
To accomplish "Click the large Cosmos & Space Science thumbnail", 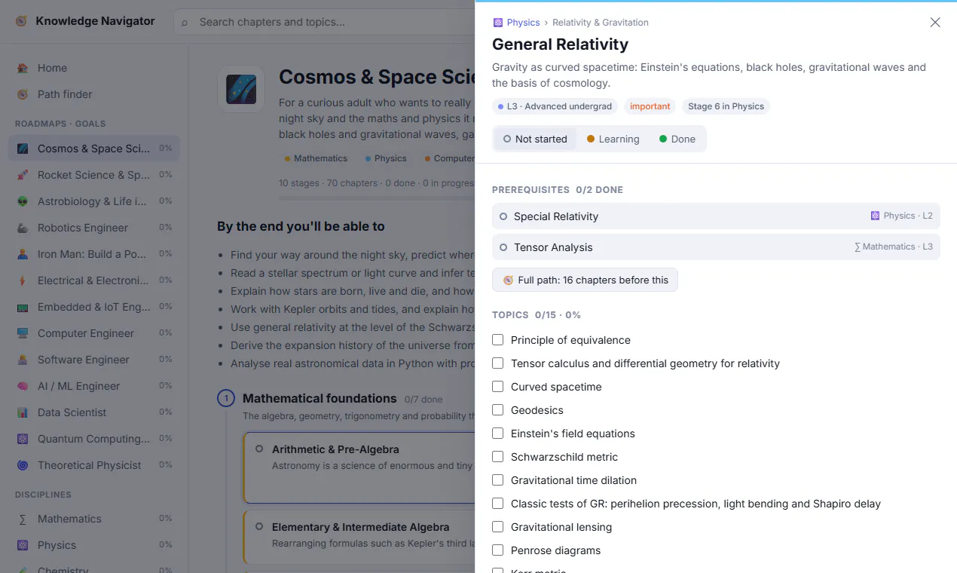I will click(x=241, y=89).
